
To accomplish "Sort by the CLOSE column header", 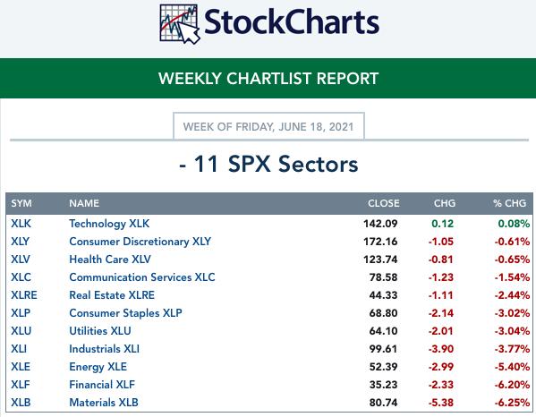I will (x=384, y=203).
